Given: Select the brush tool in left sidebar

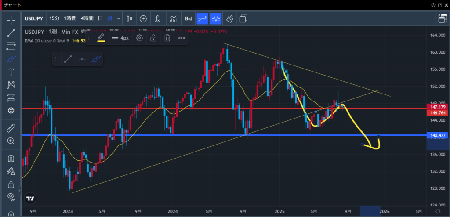Looking at the screenshot, I should pos(11,59).
